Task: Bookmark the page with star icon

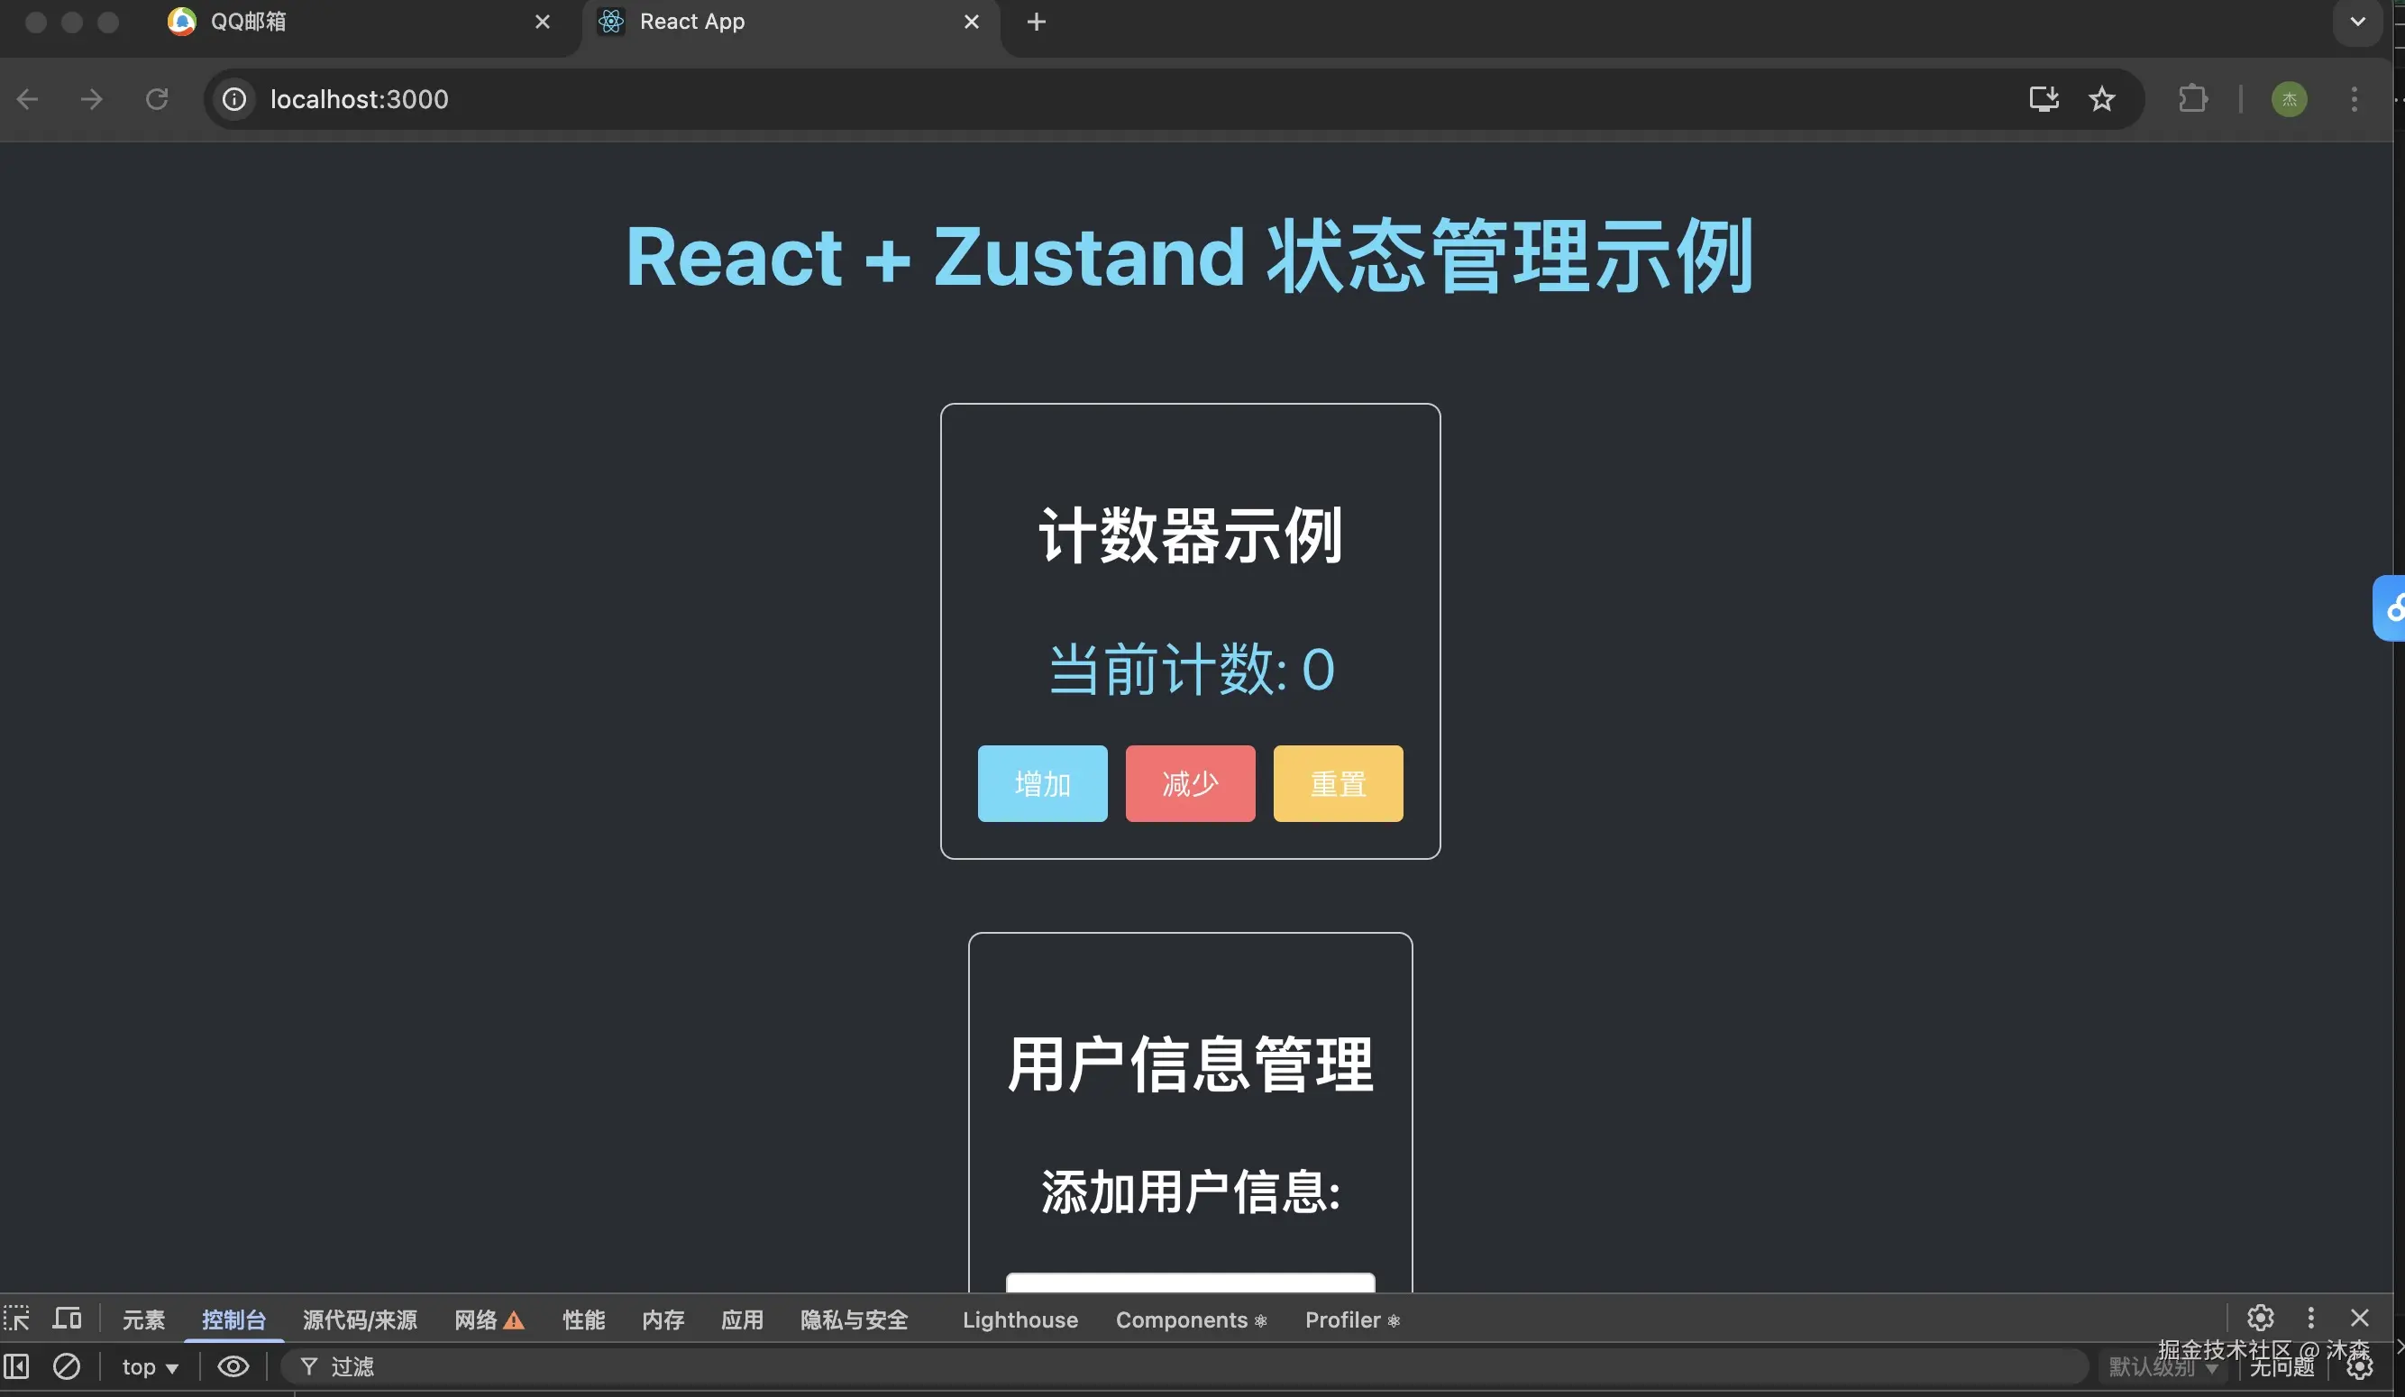Action: [x=2101, y=99]
